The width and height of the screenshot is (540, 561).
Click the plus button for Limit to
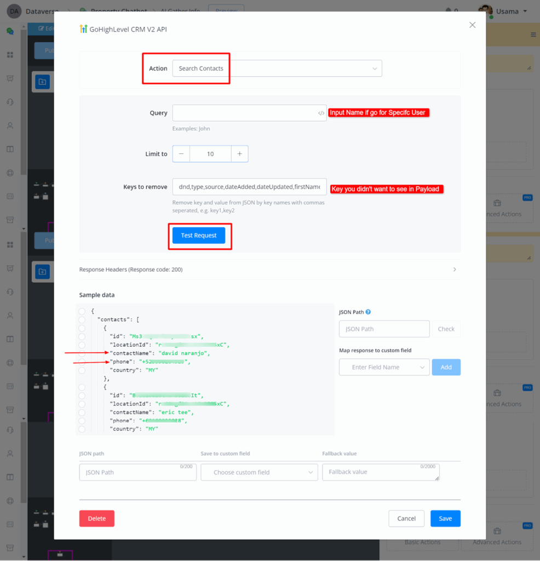pyautogui.click(x=239, y=154)
